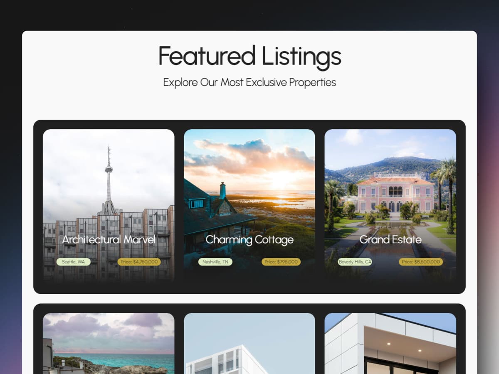The height and width of the screenshot is (374, 499).
Task: Select the Seattle, WA location tag
Action: point(73,262)
